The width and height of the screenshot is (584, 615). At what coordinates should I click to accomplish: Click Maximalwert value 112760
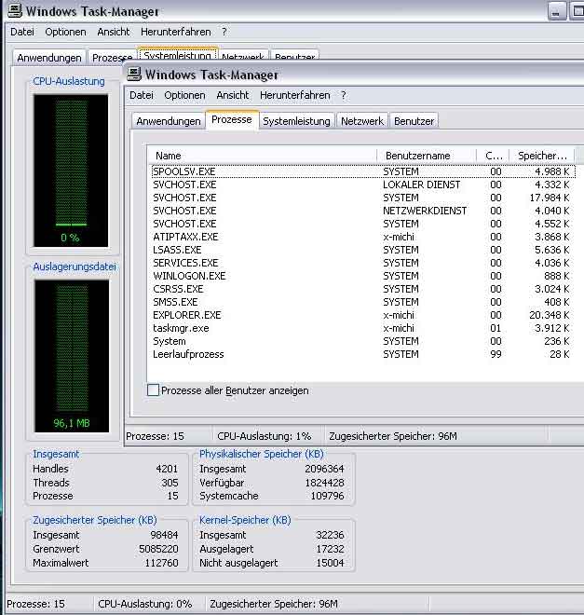pyautogui.click(x=161, y=563)
